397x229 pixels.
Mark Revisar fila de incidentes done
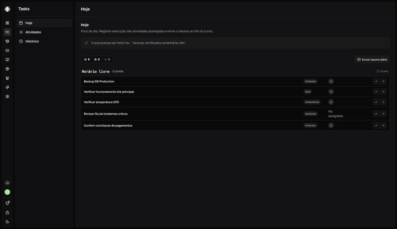(x=376, y=114)
